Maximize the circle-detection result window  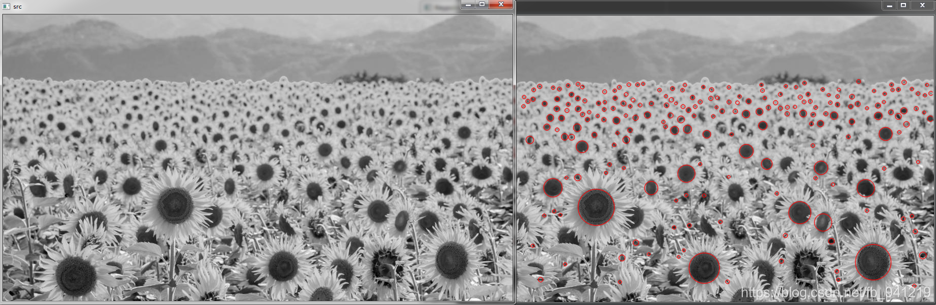tap(903, 5)
